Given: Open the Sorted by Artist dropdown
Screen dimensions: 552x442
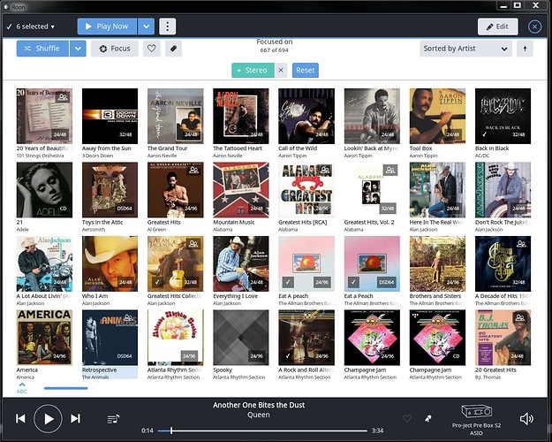Looking at the screenshot, I should [465, 49].
